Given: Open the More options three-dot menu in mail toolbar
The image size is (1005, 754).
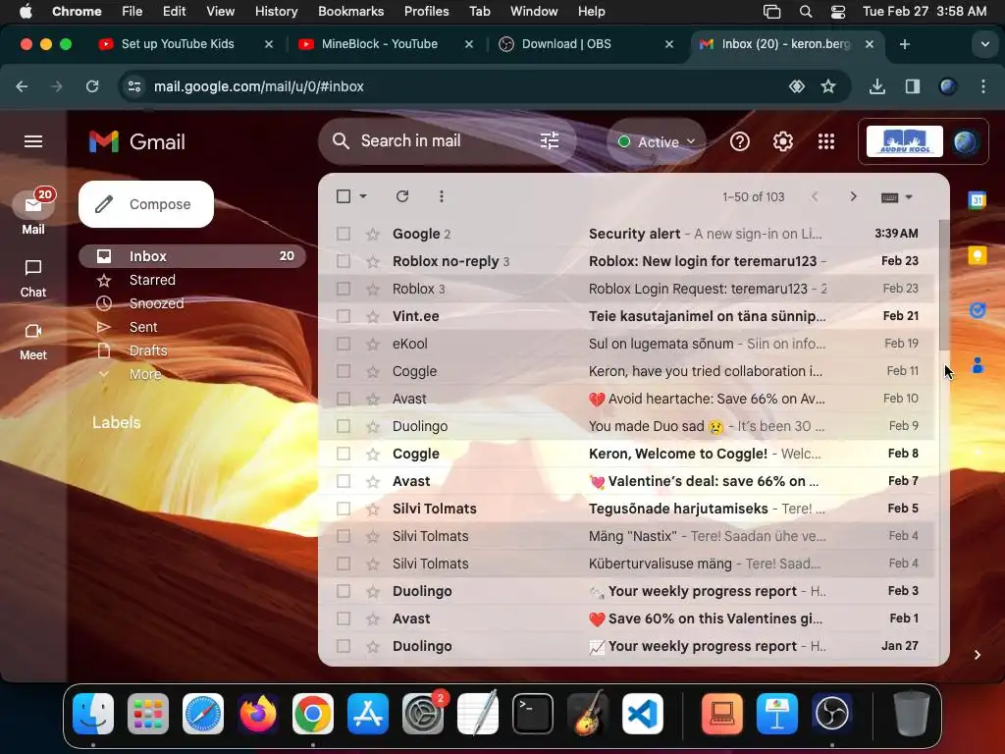Looking at the screenshot, I should click(441, 196).
